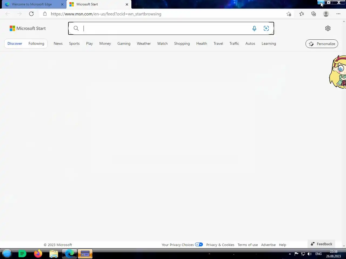Close the Welcome to Microsoft Edge tab
The width and height of the screenshot is (346, 259).
click(62, 4)
